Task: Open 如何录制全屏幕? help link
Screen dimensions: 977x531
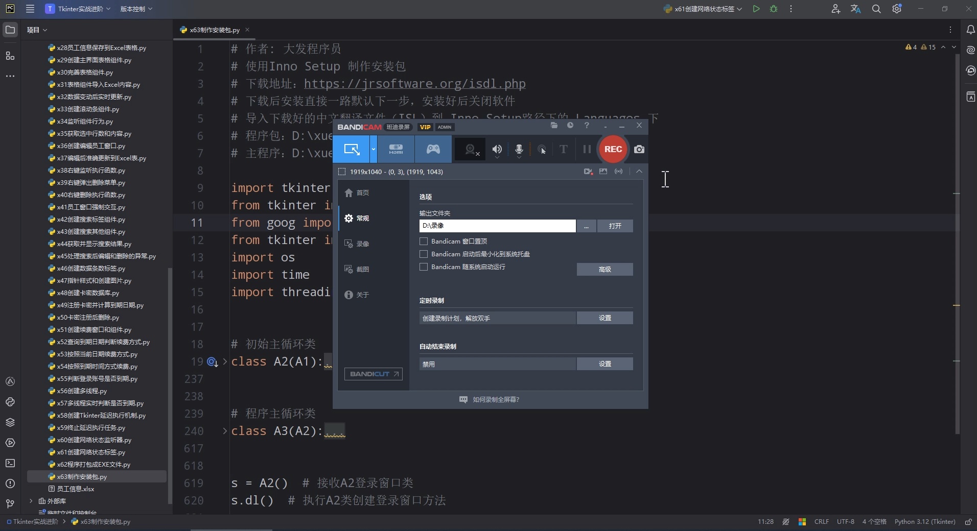Action: [490, 399]
